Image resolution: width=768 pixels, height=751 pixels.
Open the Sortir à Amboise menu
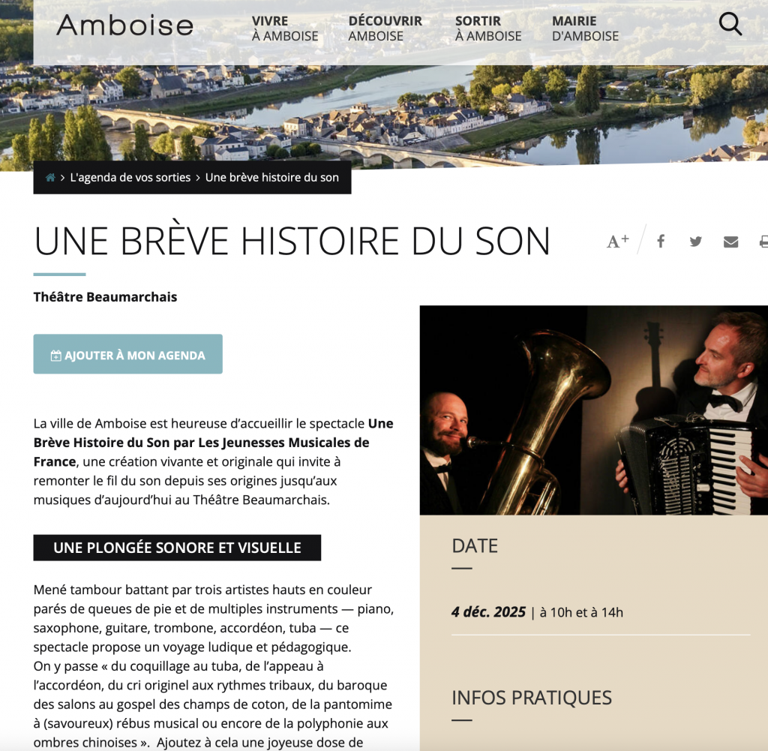[487, 29]
